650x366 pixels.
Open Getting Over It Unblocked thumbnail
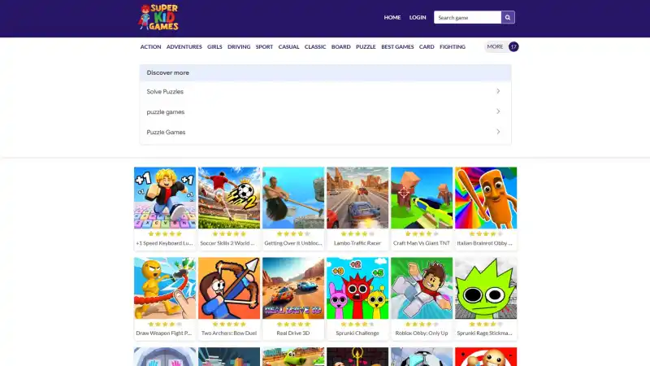click(x=293, y=198)
